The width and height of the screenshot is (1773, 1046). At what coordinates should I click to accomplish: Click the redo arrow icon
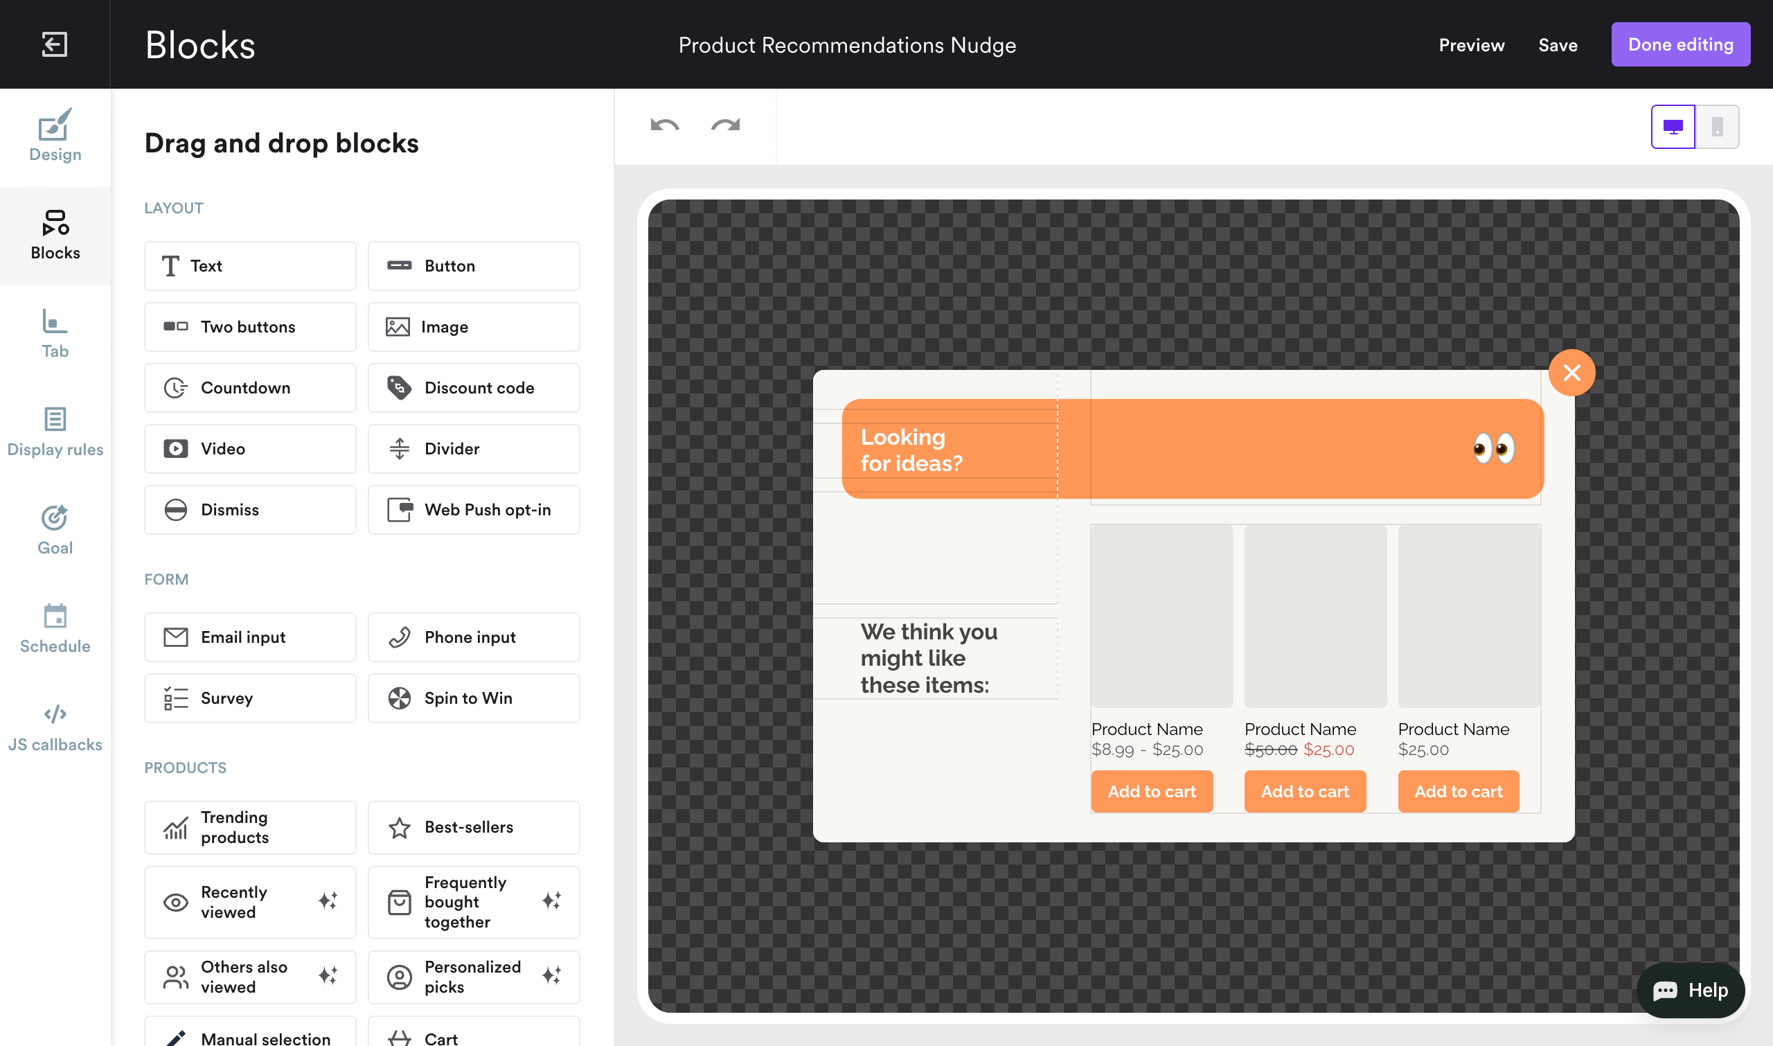coord(725,125)
